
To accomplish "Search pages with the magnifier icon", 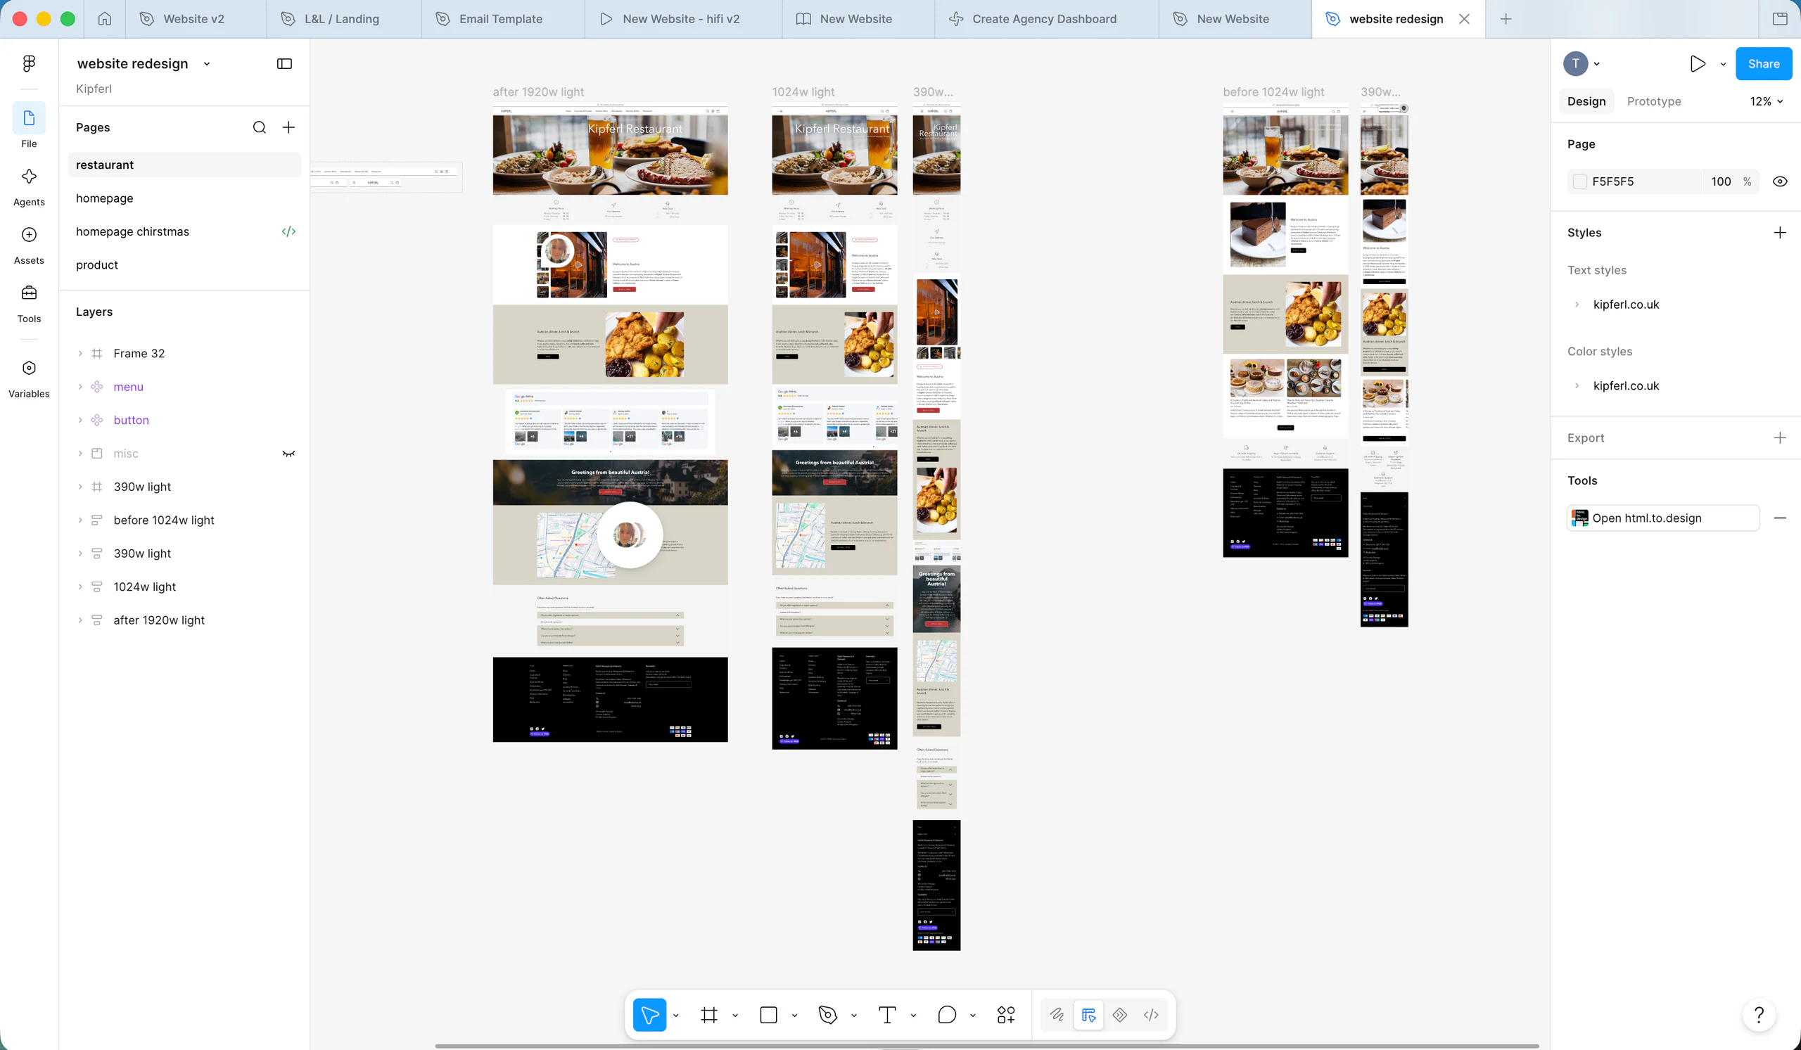I will tap(260, 127).
